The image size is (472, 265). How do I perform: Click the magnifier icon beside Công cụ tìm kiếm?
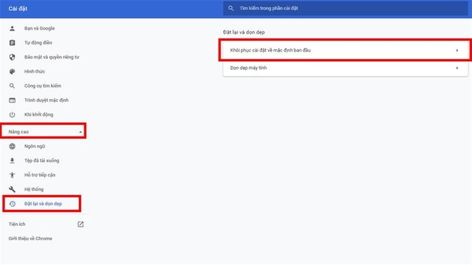pyautogui.click(x=12, y=86)
